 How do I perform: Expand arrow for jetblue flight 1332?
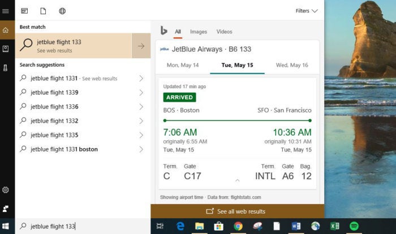141,120
